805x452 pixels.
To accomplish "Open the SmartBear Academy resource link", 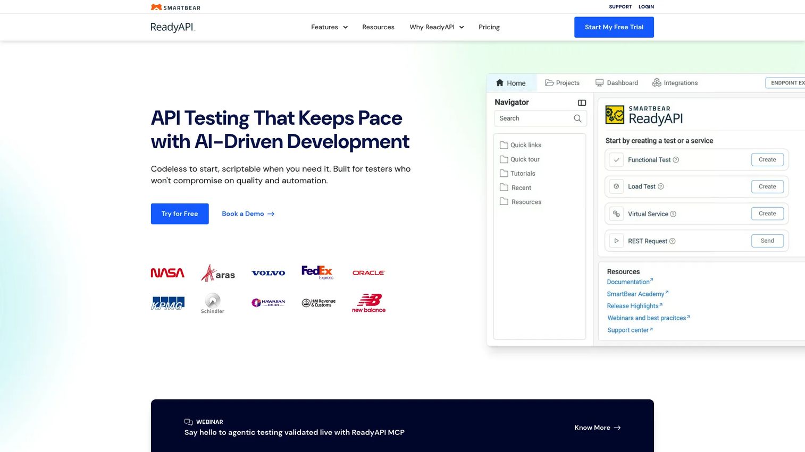I will [x=638, y=294].
